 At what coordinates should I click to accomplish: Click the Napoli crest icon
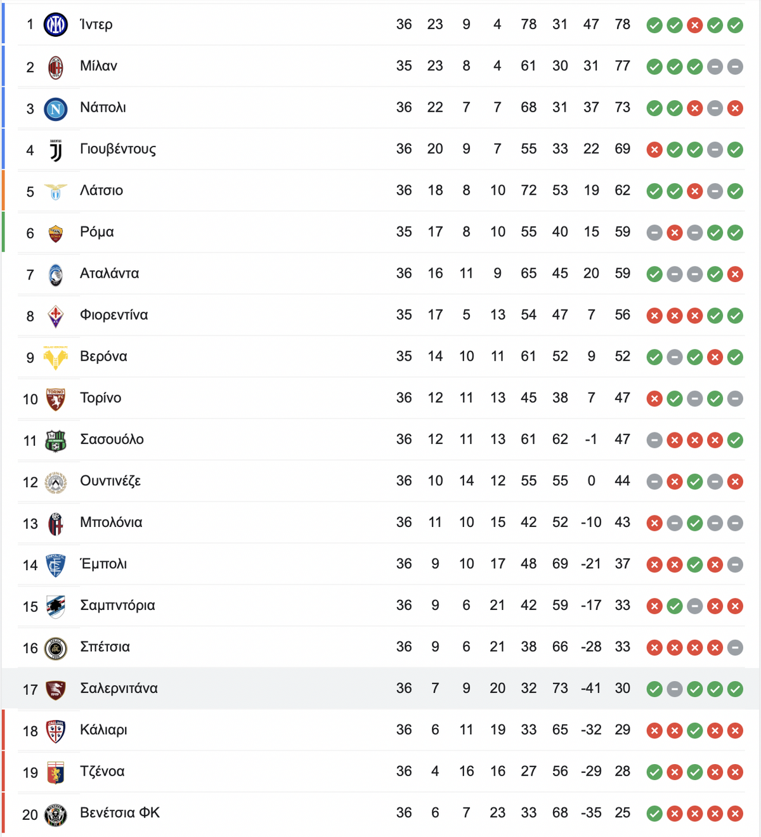(x=56, y=108)
